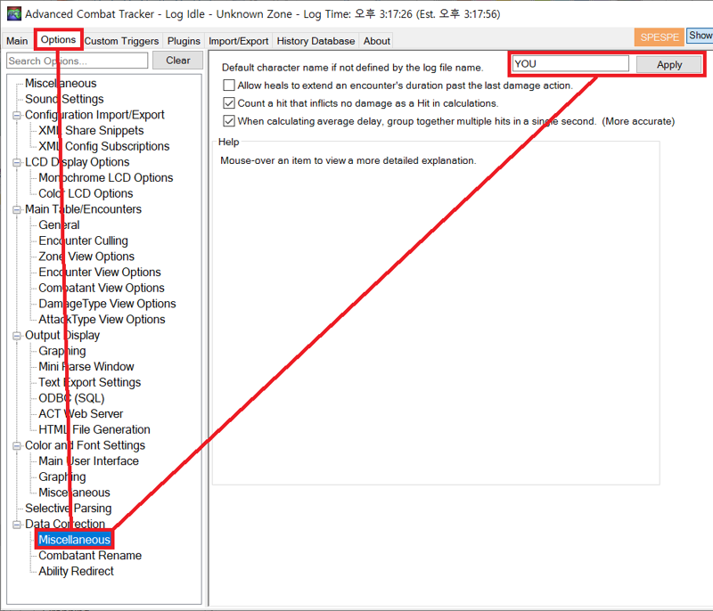This screenshot has height=611, width=713.
Task: Open Encounter Culling options
Action: click(x=83, y=240)
